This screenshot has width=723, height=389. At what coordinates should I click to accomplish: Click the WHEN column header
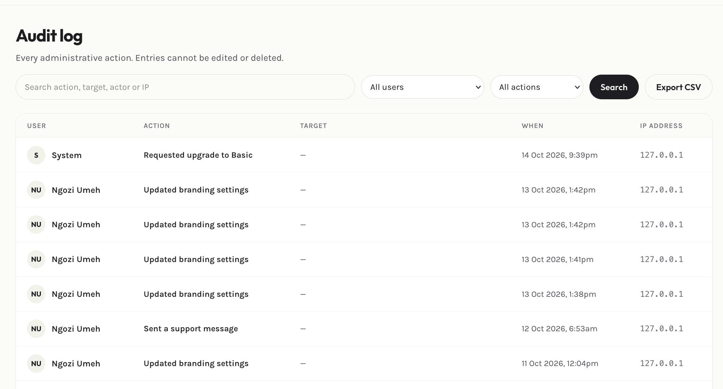[532, 126]
